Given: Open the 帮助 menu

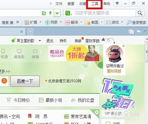Looking at the screenshot, I should tap(107, 4).
